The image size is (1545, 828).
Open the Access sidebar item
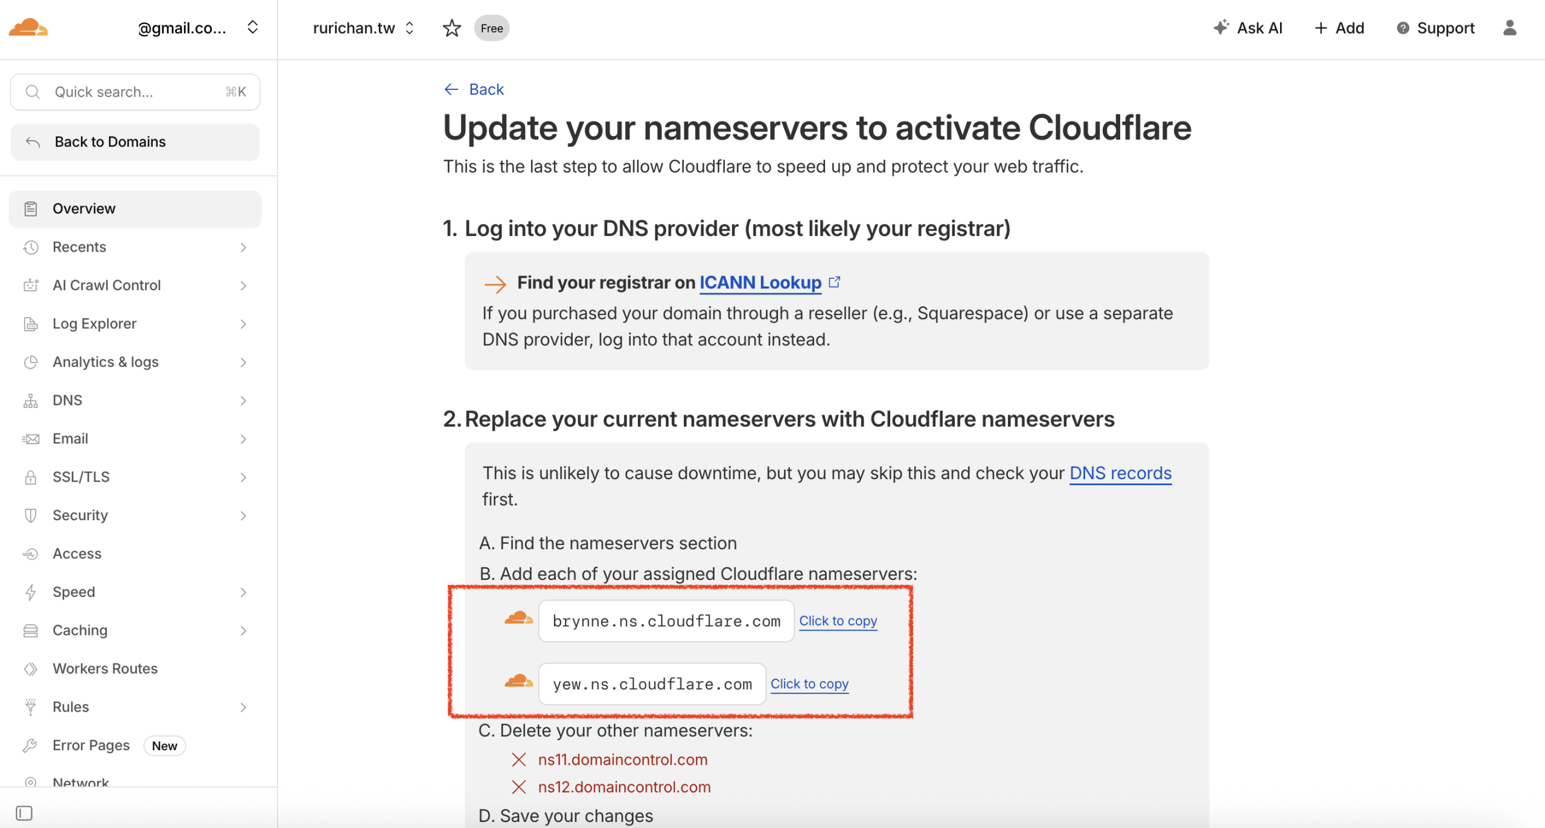77,553
